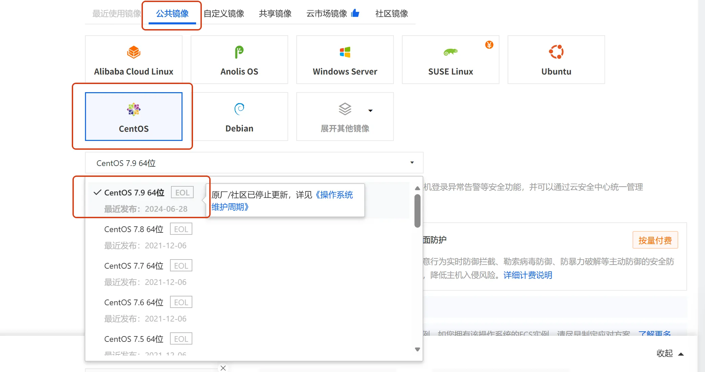The image size is (705, 372).
Task: Open the 了解更多 link
Action: 654,333
